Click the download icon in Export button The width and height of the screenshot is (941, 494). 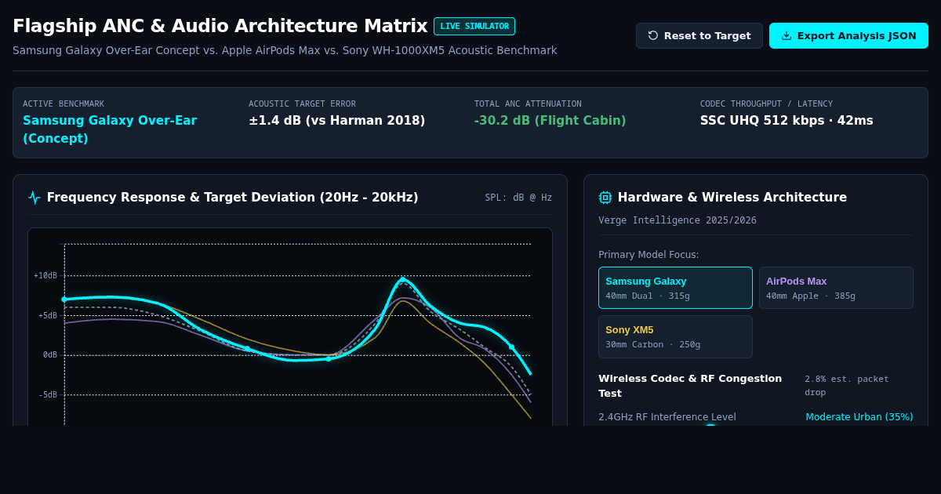(x=787, y=35)
